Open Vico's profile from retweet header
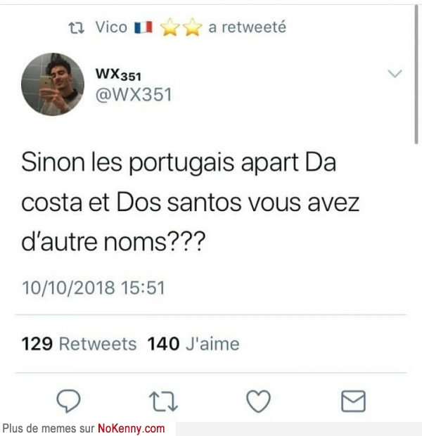Image resolution: width=422 pixels, height=436 pixels. pos(111,27)
